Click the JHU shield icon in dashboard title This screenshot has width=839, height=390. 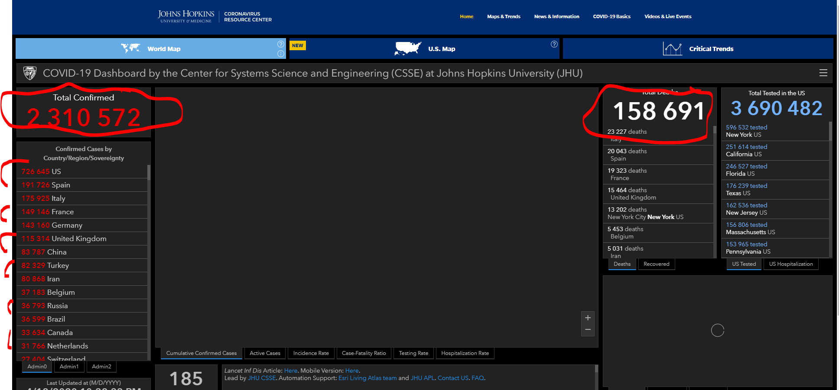[x=30, y=73]
